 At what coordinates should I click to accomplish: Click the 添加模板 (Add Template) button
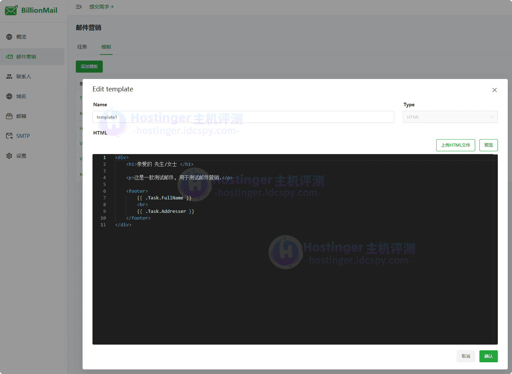pos(89,66)
